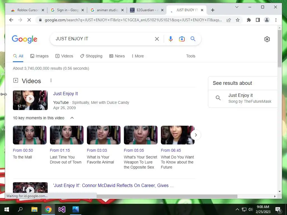Open Just Enjoy it song by TheFutureMask
Viewport: 287px width, 215px height.
243,98
